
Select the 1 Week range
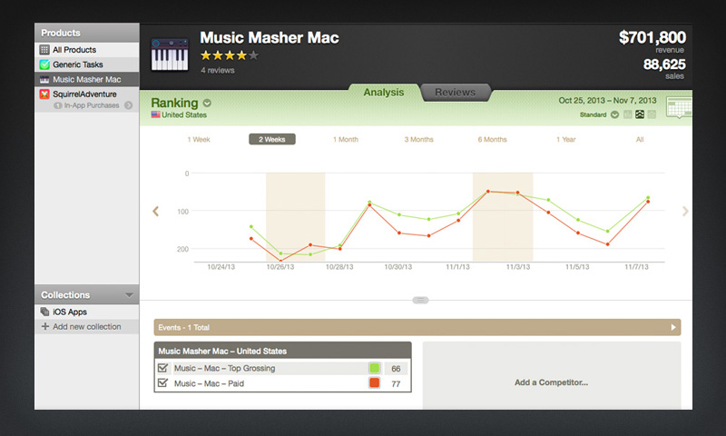199,140
